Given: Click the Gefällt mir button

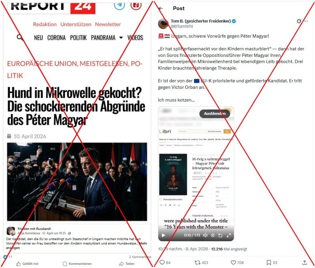Looking at the screenshot, I should coord(27,264).
